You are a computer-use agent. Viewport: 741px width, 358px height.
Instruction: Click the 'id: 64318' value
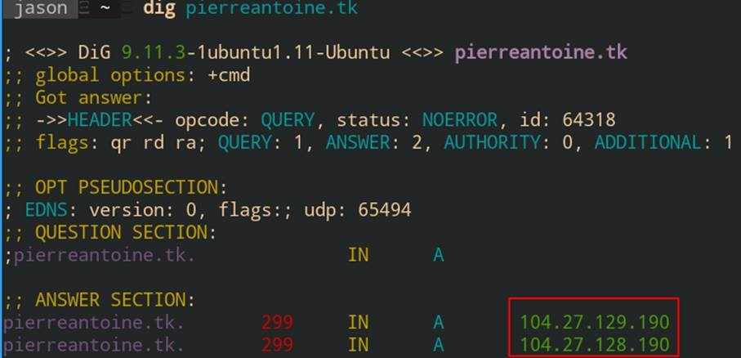tap(568, 121)
